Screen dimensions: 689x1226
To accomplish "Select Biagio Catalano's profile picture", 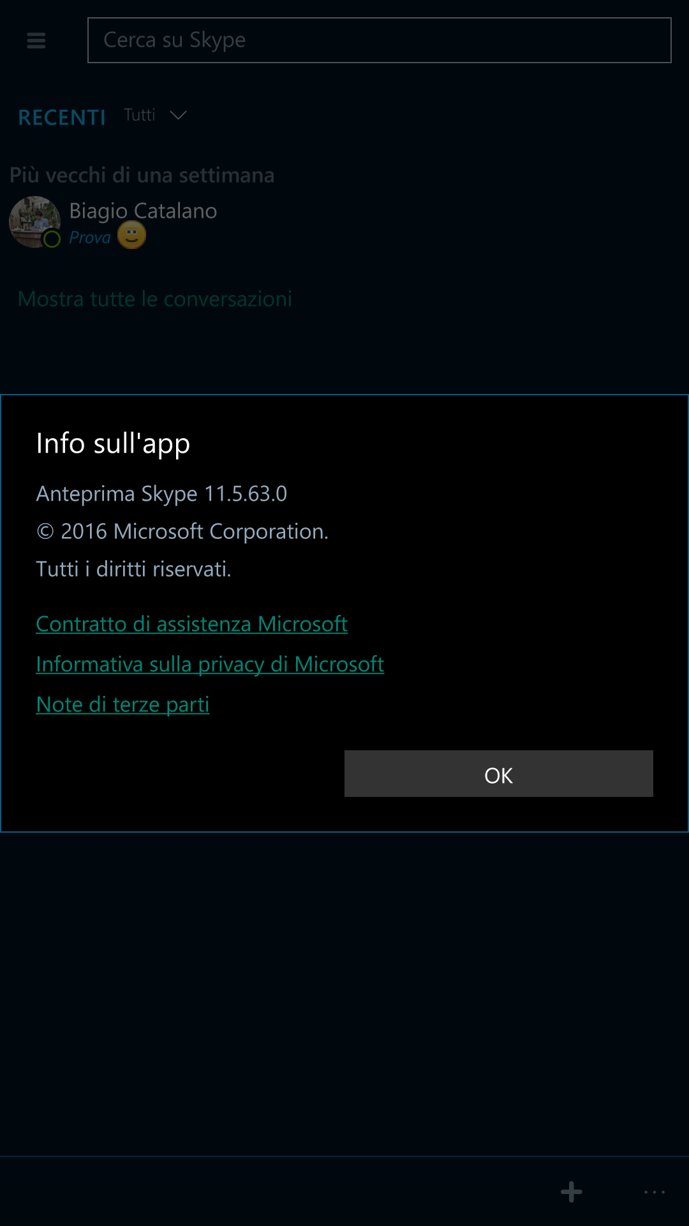I will (34, 222).
